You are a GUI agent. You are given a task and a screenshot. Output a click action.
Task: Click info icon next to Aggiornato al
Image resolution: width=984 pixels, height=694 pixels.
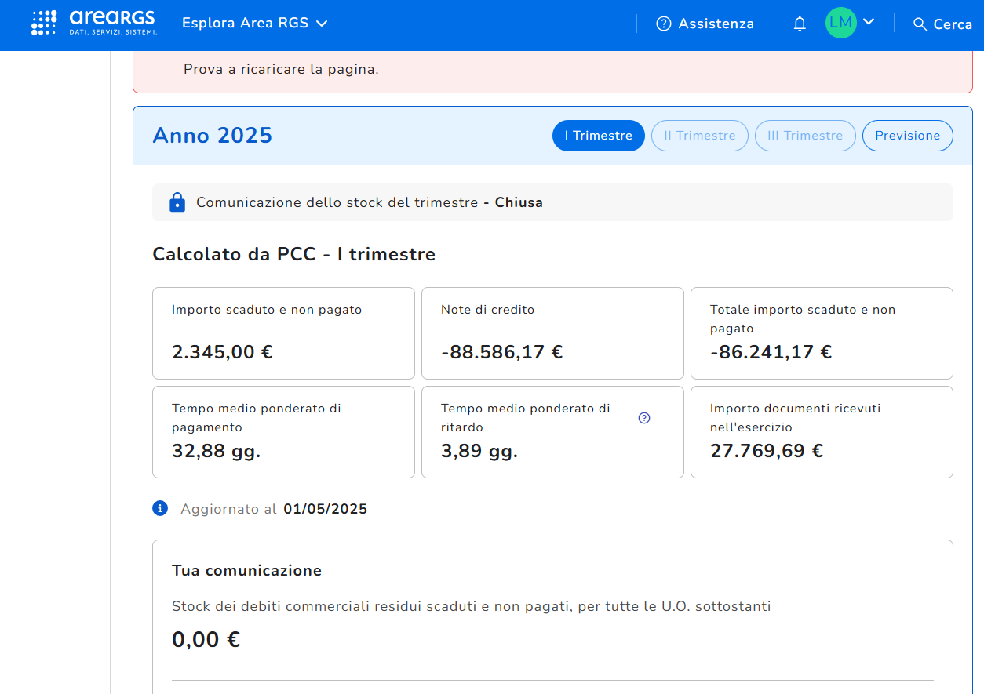pos(160,509)
